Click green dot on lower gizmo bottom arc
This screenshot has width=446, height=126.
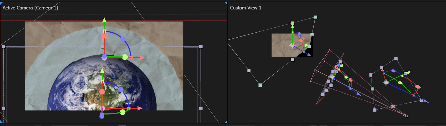[x=122, y=112]
